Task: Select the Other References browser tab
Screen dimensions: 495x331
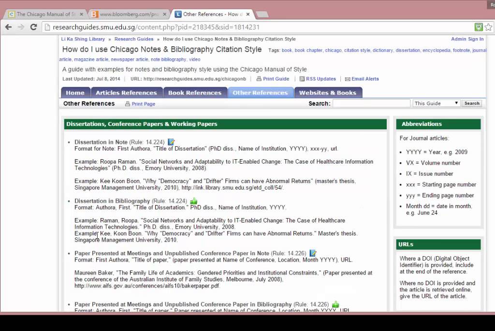Action: click(x=212, y=14)
